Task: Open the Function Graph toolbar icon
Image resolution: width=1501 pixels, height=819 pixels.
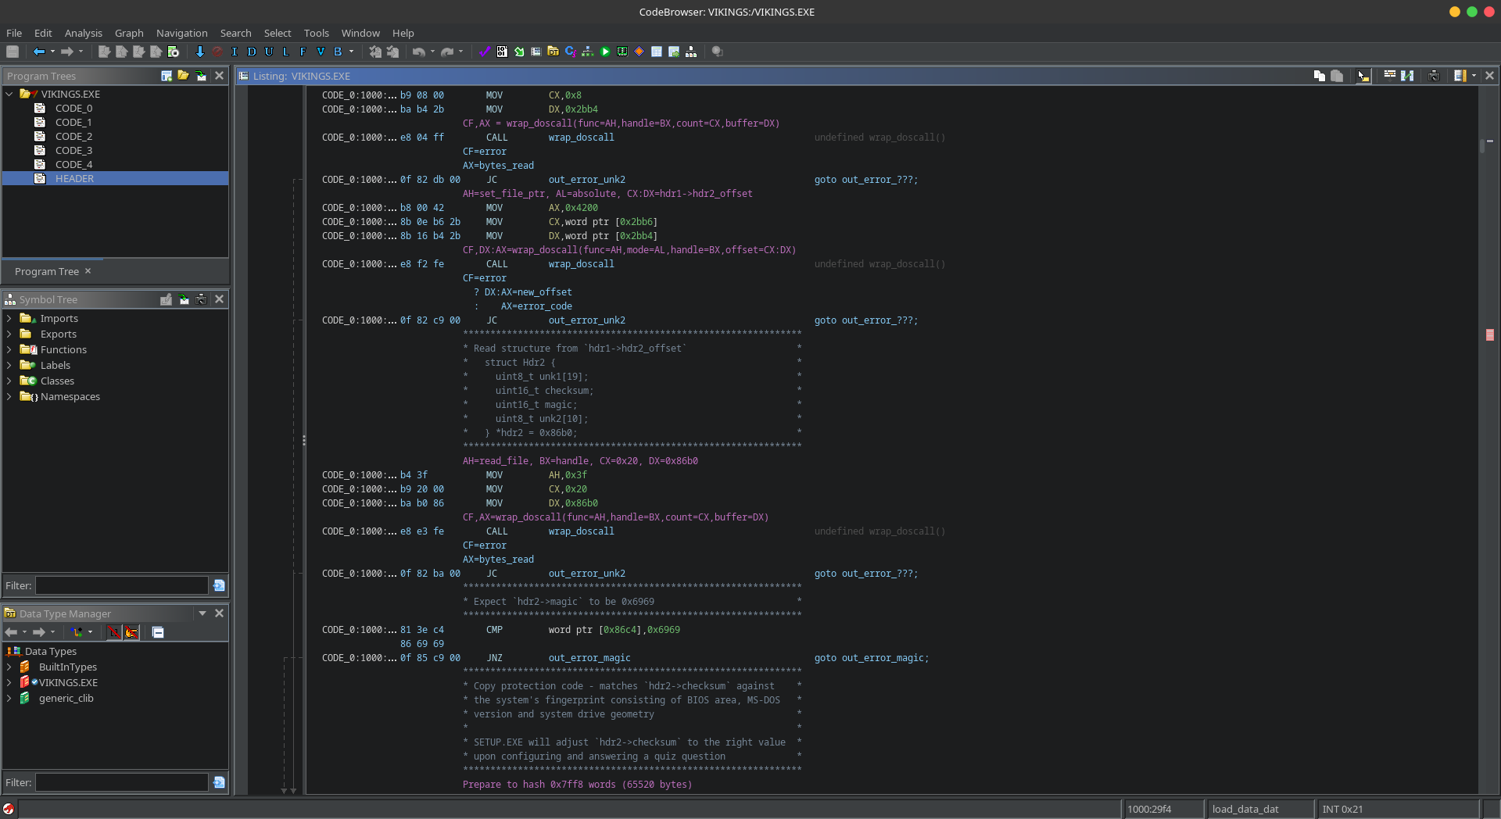Action: click(x=587, y=52)
